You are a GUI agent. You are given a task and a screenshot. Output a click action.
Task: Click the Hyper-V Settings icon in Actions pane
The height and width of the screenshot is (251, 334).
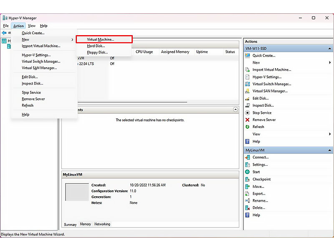247,77
